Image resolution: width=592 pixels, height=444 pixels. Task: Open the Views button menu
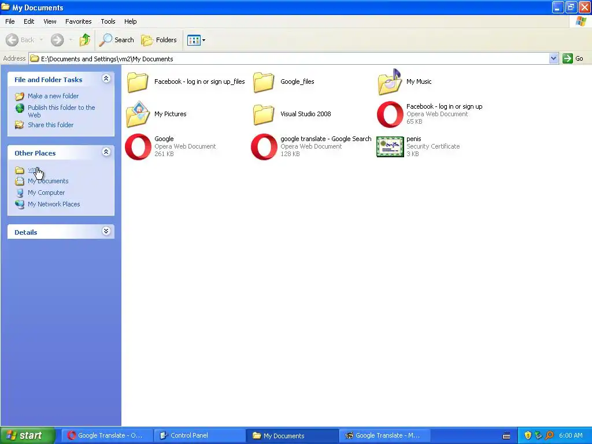[x=197, y=40]
